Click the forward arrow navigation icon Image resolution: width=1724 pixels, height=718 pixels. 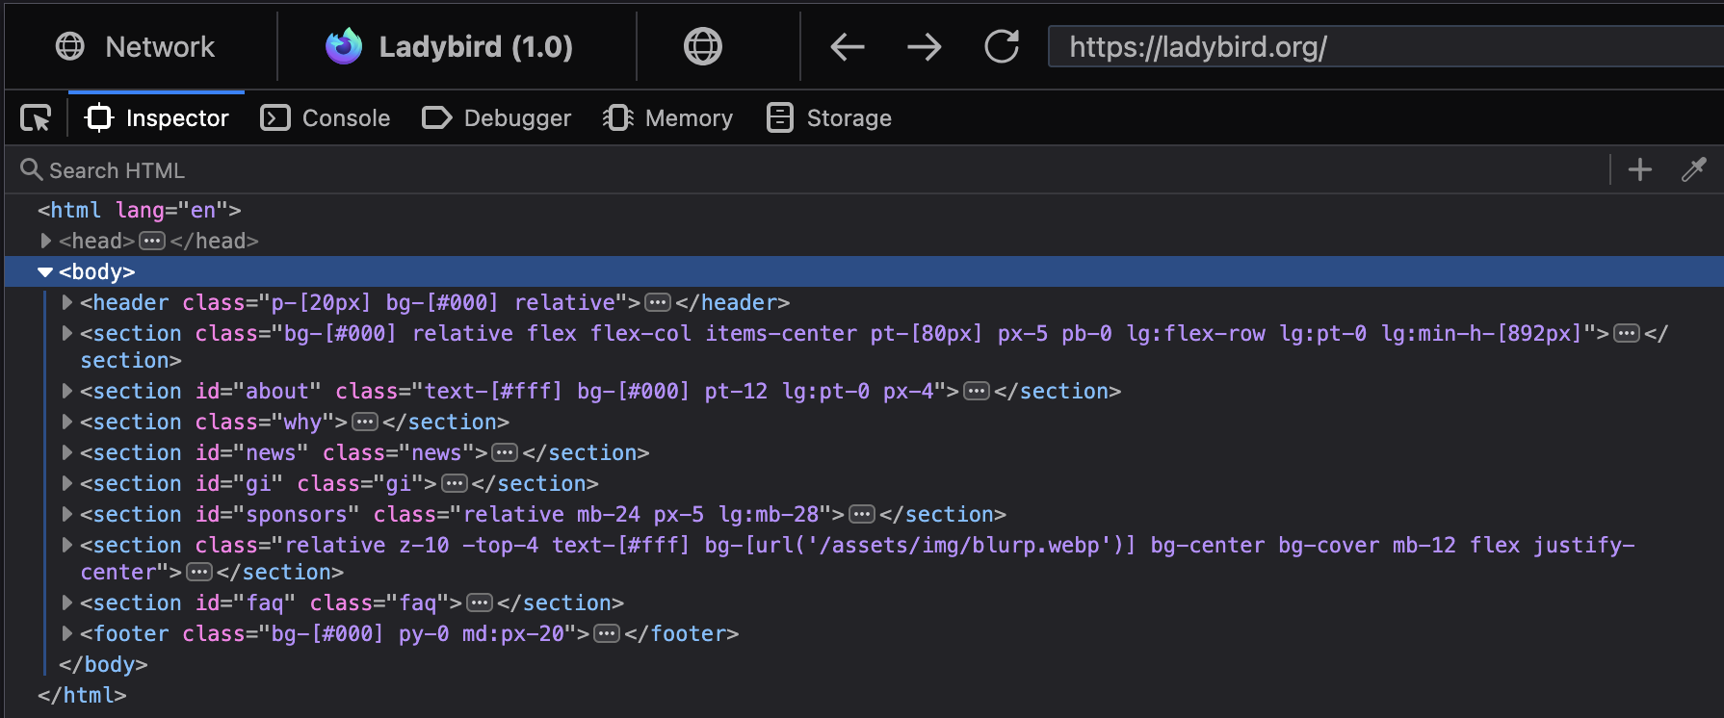pos(925,46)
